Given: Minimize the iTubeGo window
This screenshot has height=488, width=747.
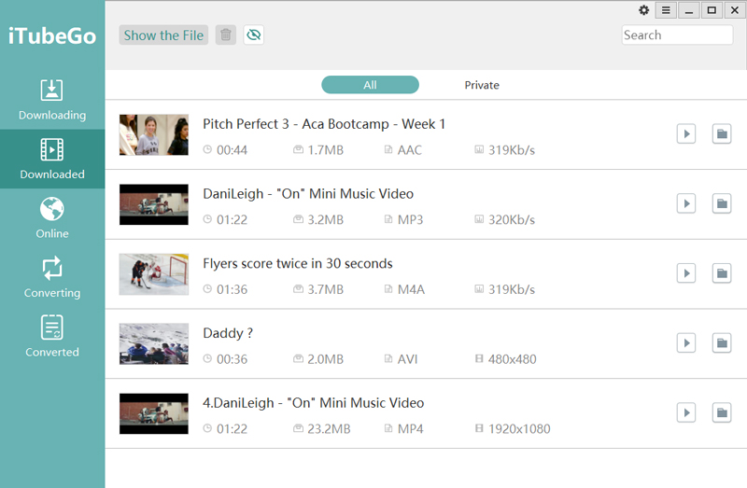Looking at the screenshot, I should click(689, 10).
